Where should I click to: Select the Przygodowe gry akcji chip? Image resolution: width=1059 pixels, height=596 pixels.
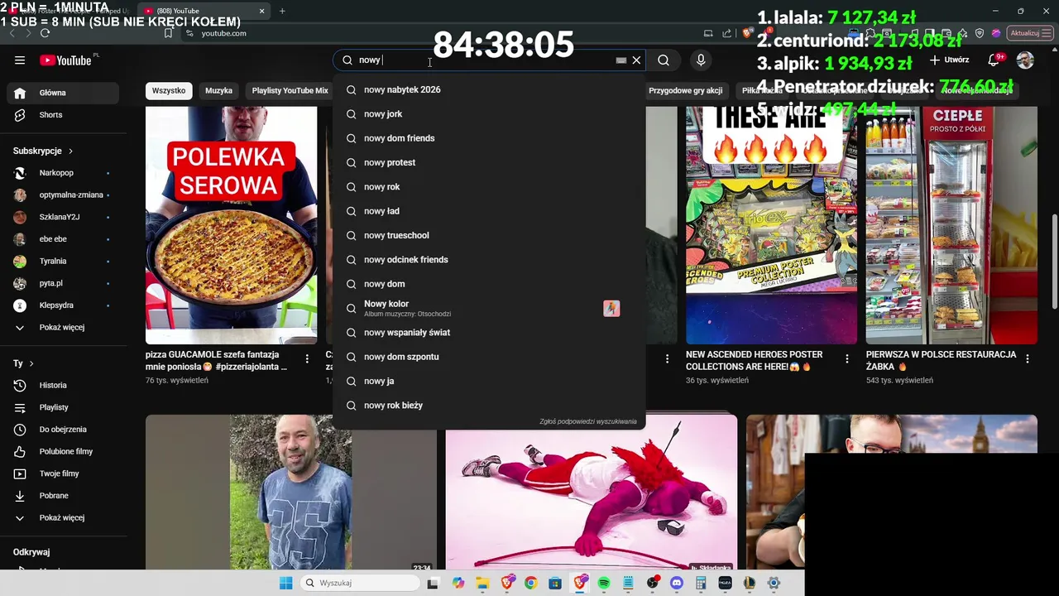click(685, 90)
